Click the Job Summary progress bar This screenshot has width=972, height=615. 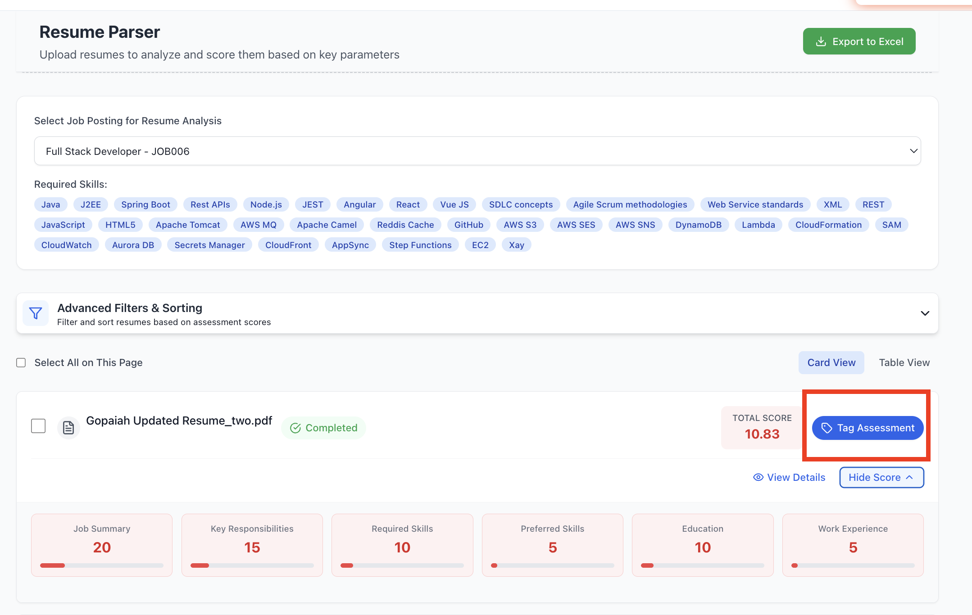[102, 565]
